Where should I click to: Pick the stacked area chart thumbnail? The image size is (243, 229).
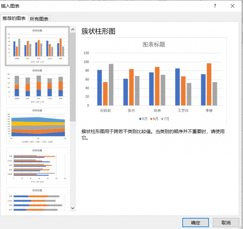(37, 126)
